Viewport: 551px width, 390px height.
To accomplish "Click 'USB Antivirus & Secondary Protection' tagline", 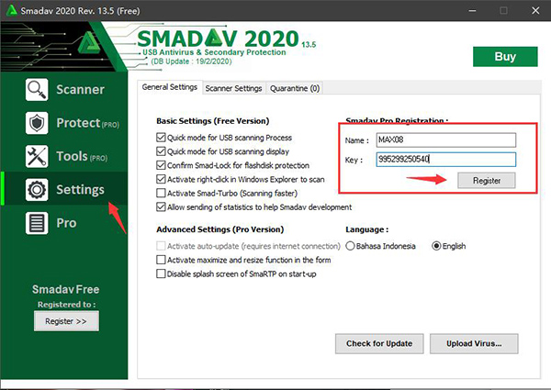I will (x=214, y=52).
